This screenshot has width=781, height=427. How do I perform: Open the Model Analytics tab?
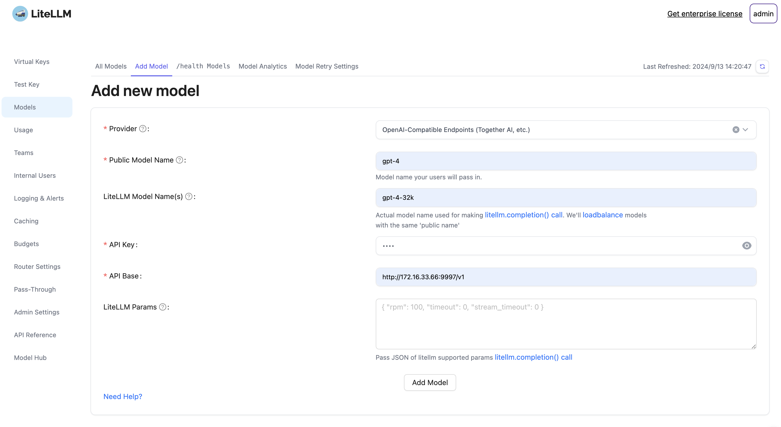pos(262,66)
